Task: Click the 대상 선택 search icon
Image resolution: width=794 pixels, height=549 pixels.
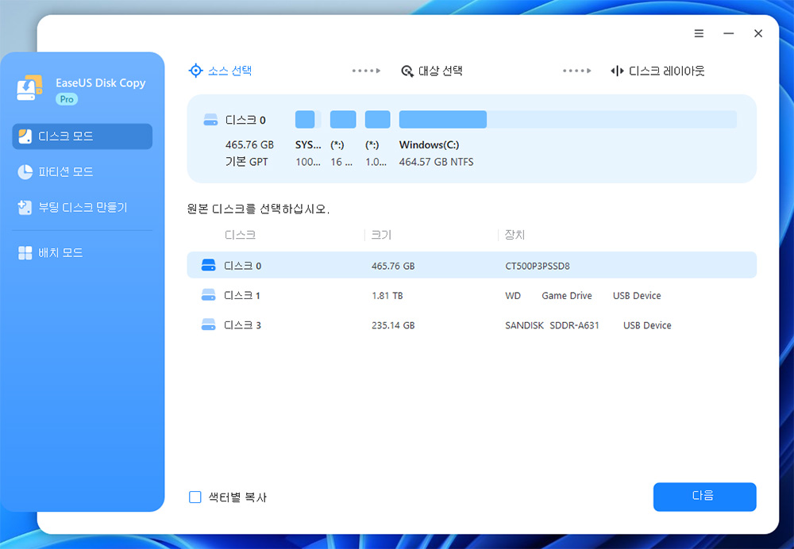Action: pos(407,71)
